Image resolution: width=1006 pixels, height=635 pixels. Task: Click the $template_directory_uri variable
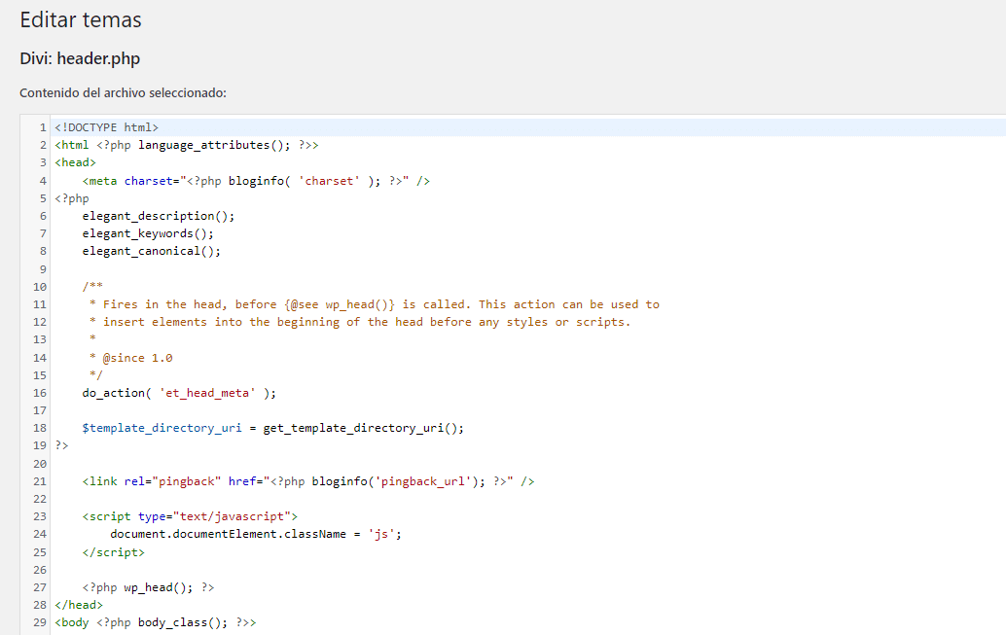(162, 428)
